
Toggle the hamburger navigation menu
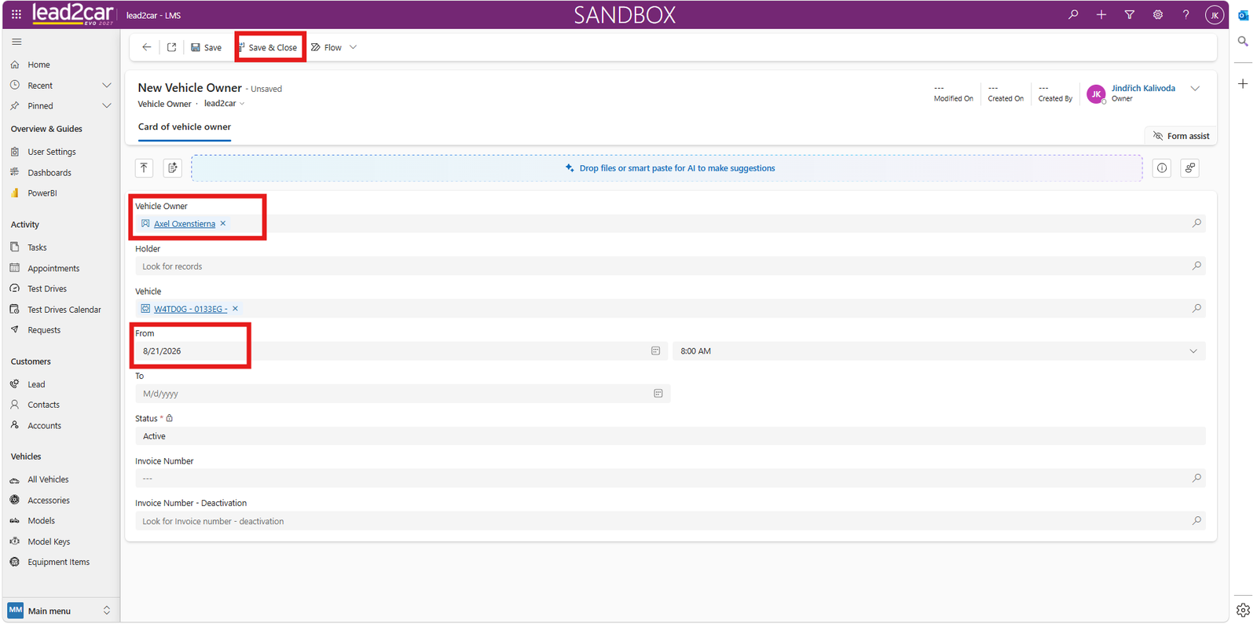16,42
